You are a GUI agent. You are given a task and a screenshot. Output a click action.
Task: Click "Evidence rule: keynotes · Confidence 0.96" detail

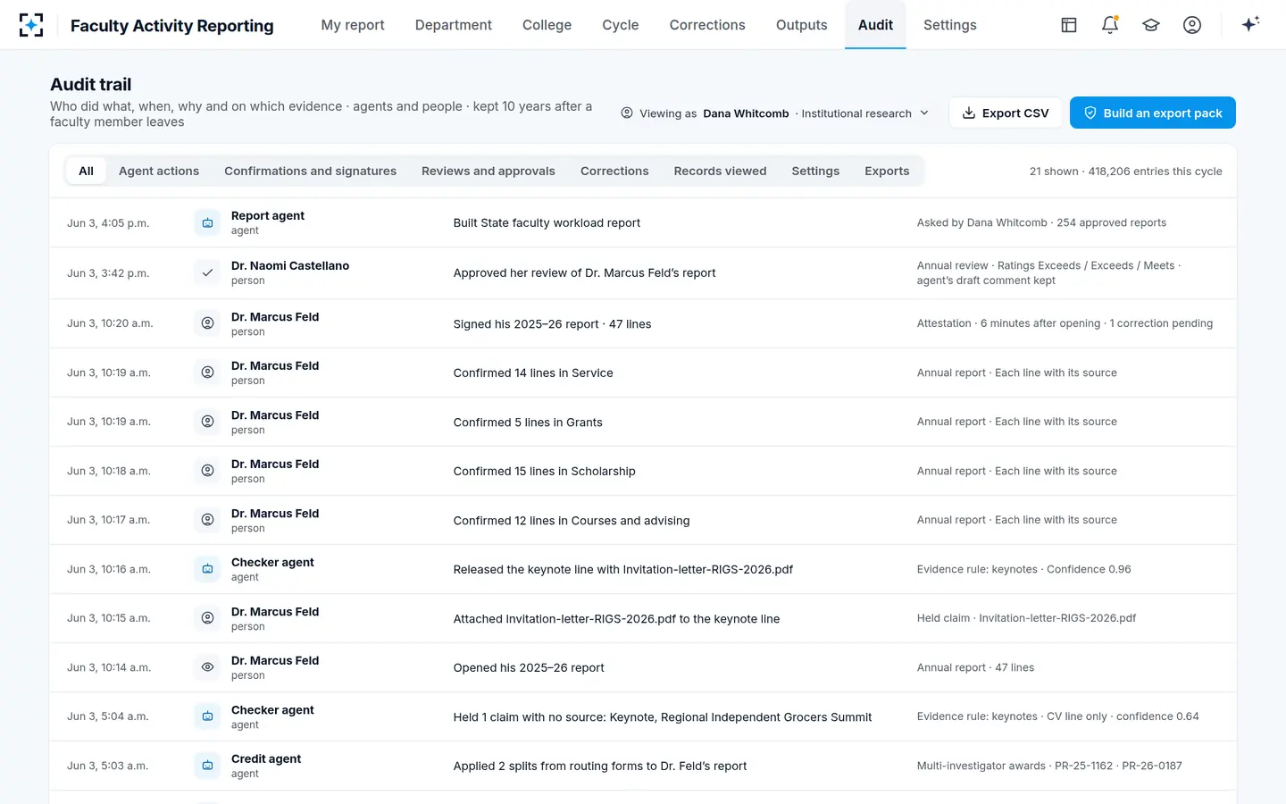(1023, 569)
